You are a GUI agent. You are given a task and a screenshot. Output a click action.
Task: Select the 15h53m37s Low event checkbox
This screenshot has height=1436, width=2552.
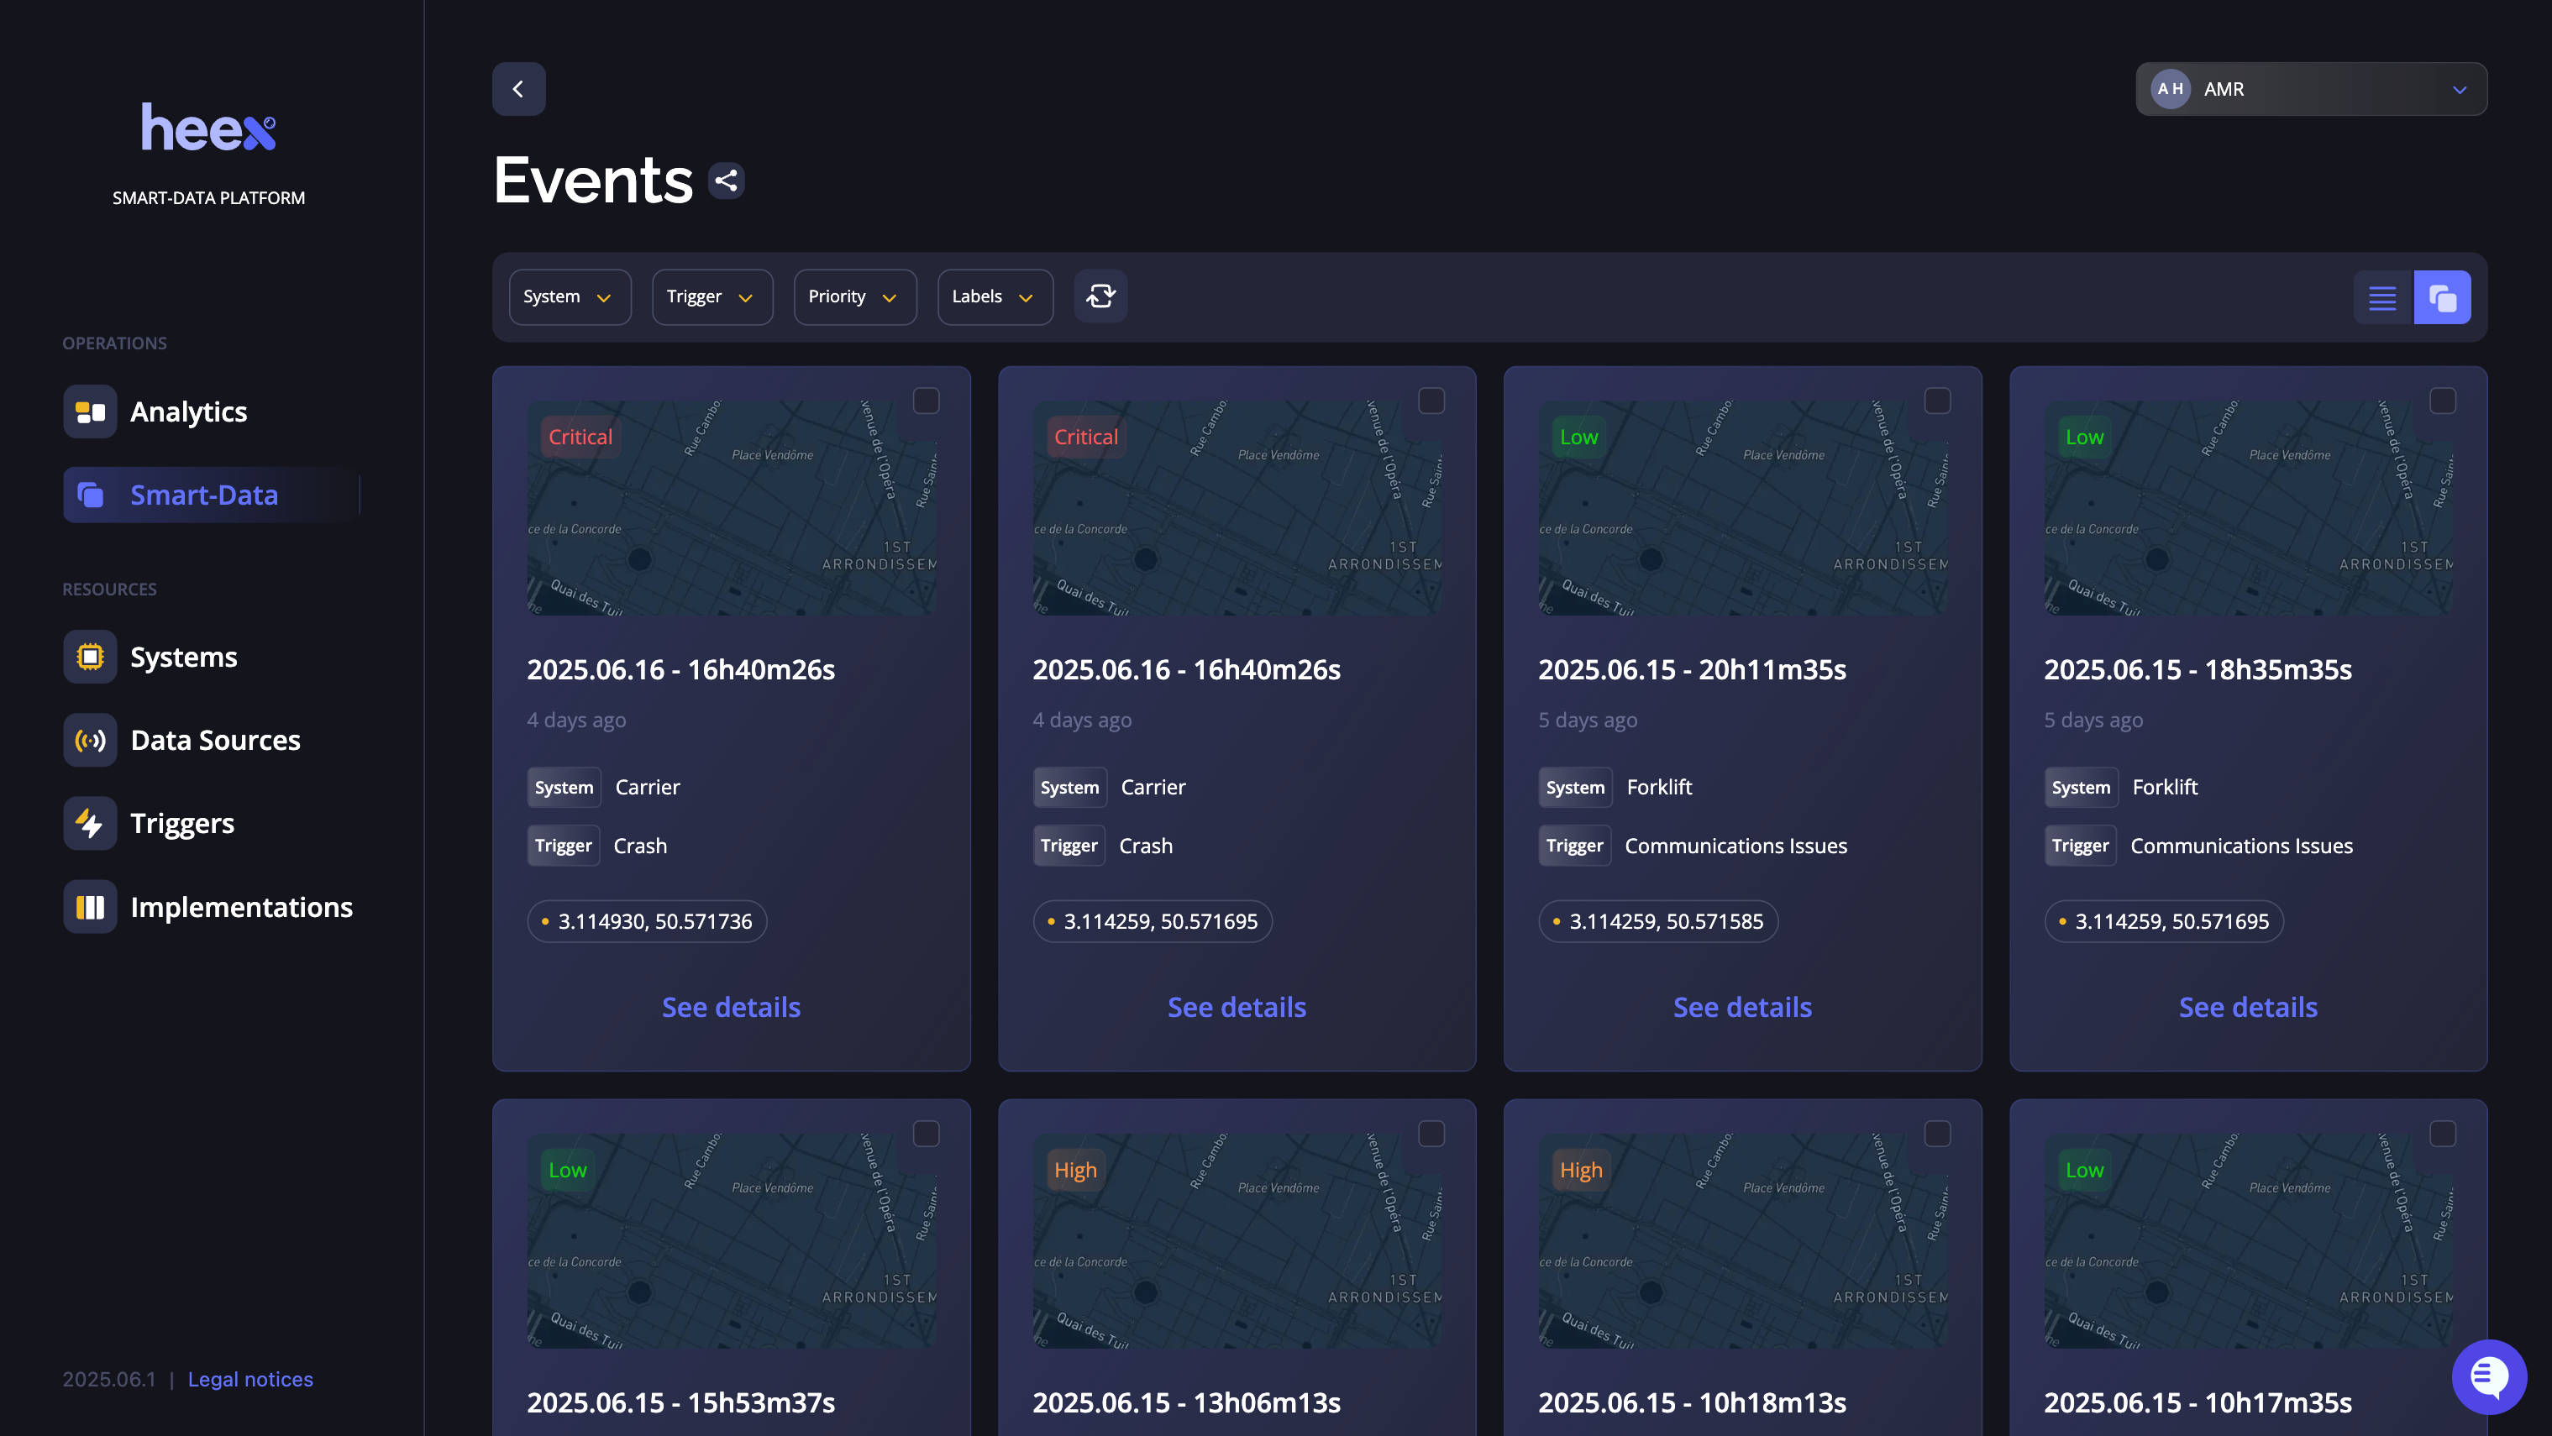927,1134
